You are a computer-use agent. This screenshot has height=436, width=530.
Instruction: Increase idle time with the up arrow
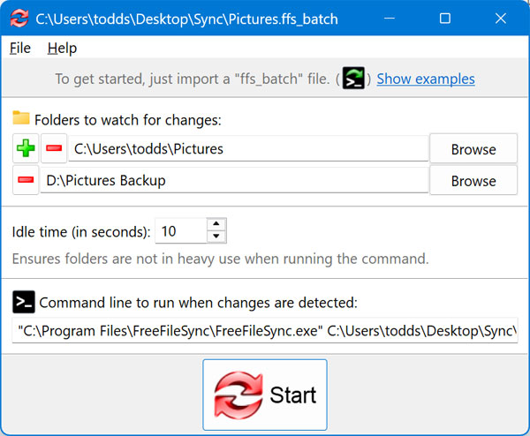[216, 224]
